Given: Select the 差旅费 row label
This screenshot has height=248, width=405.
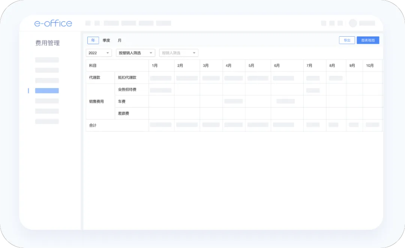Looking at the screenshot, I should (123, 114).
